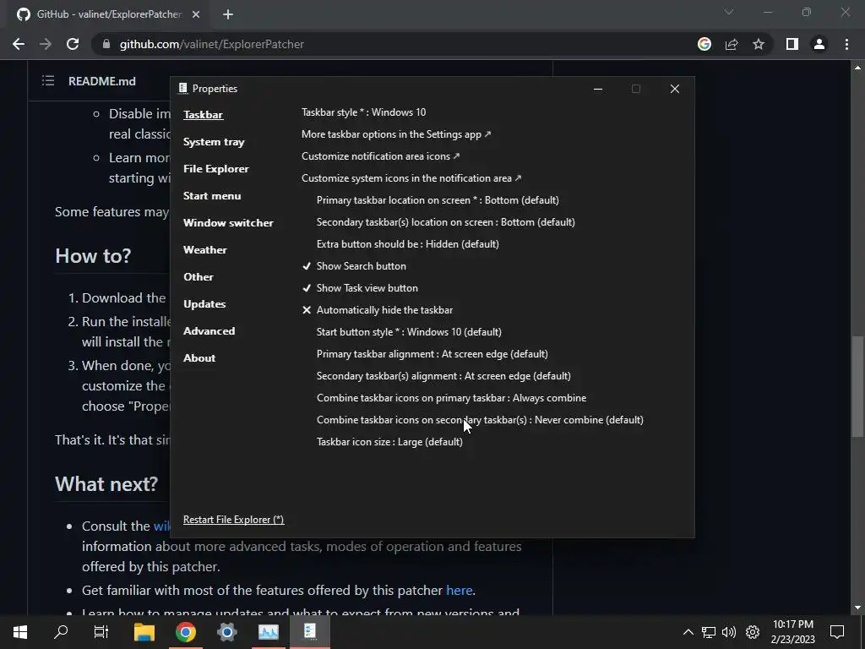Open the Chrome profile icon
Screen dimensions: 865x649
coord(819,44)
